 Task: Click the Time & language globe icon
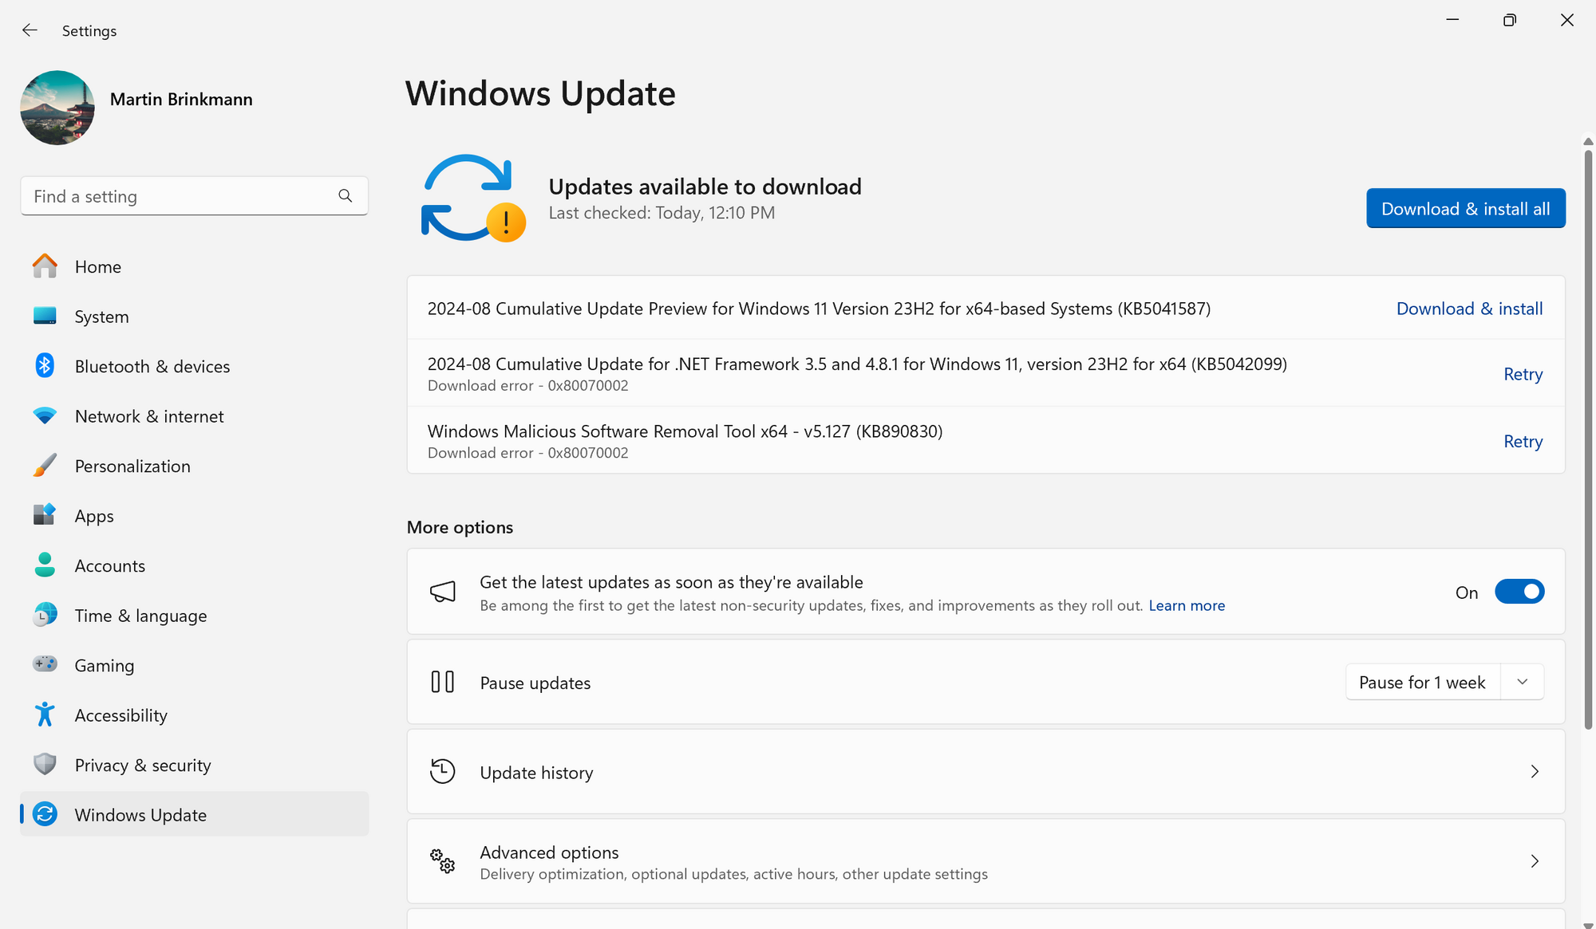45,615
